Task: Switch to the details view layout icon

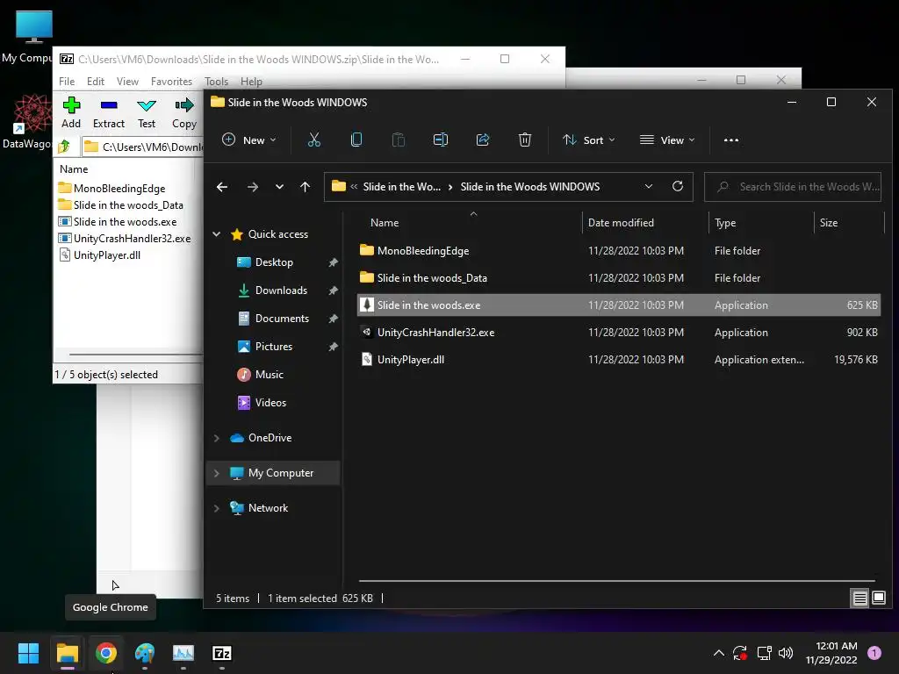Action: click(x=860, y=599)
